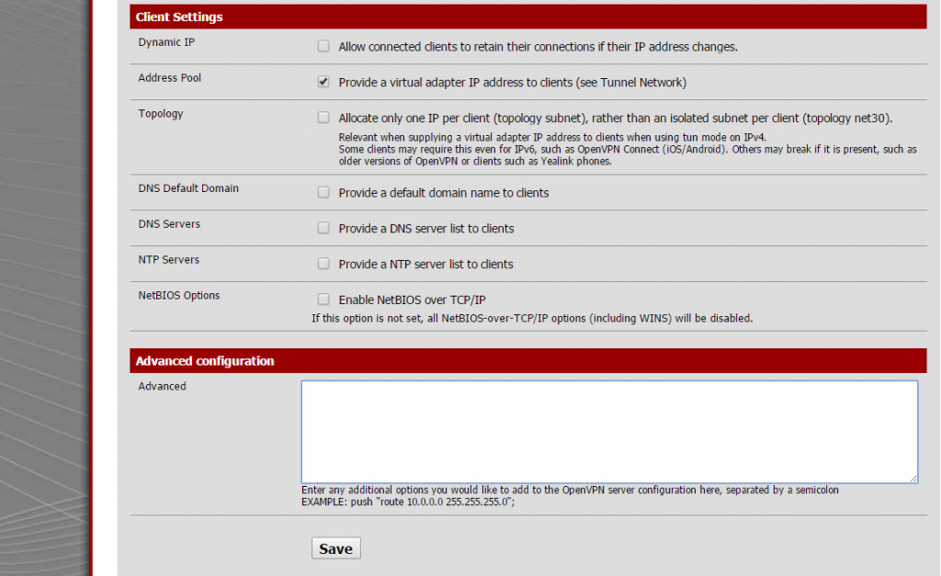Grab the textarea resize handle corner

pyautogui.click(x=913, y=479)
